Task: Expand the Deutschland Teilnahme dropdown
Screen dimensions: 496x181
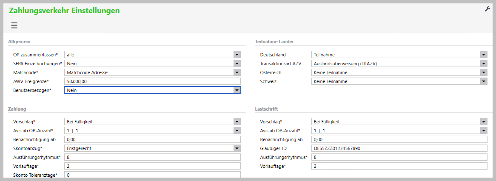Action: tap(484, 55)
